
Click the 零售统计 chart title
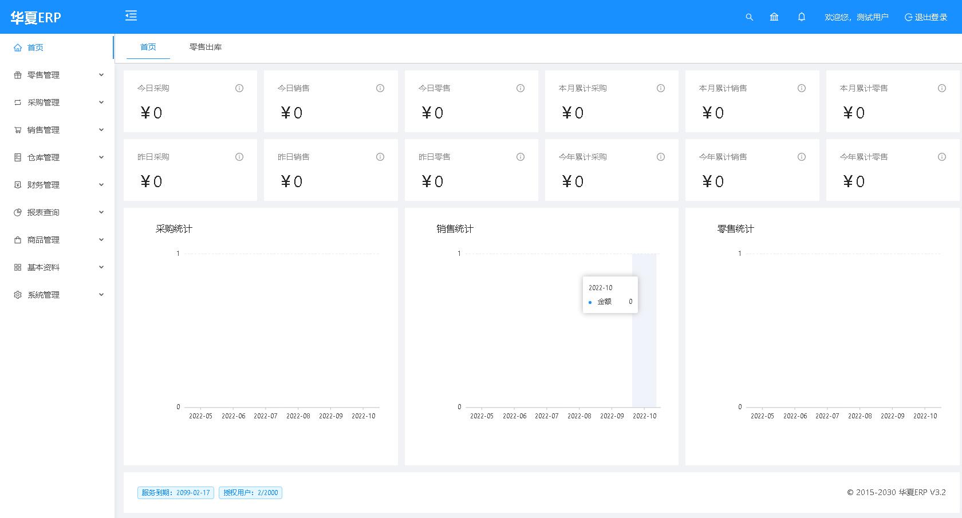pos(736,229)
